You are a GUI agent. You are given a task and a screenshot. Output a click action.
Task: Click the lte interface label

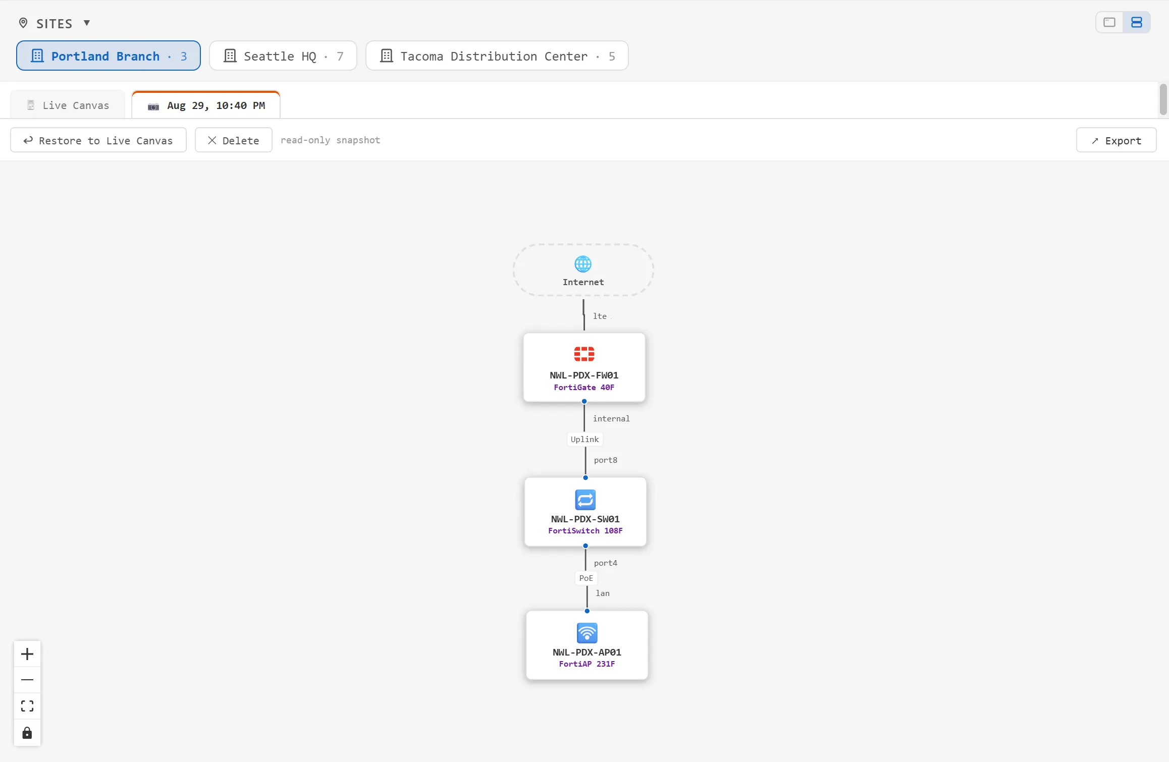(600, 316)
